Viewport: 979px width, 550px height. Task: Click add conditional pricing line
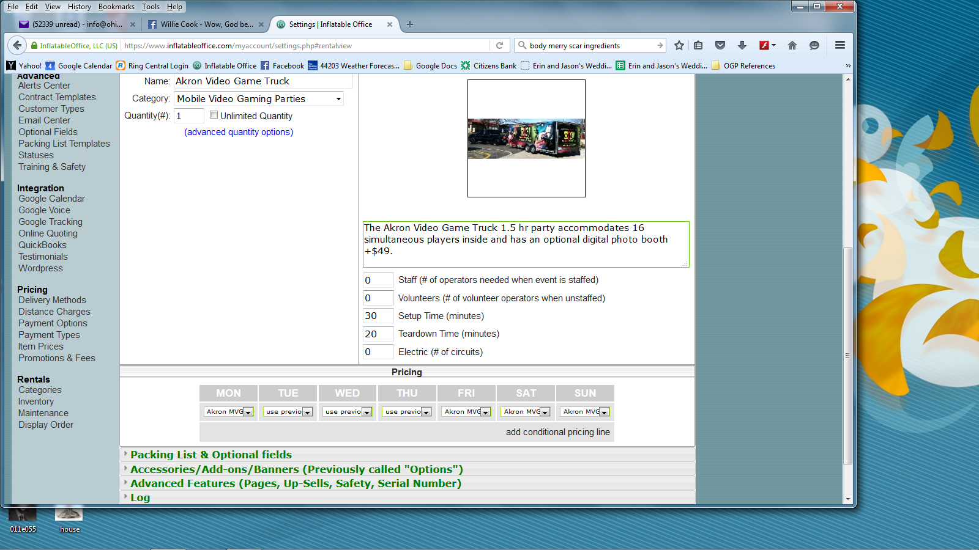click(557, 432)
